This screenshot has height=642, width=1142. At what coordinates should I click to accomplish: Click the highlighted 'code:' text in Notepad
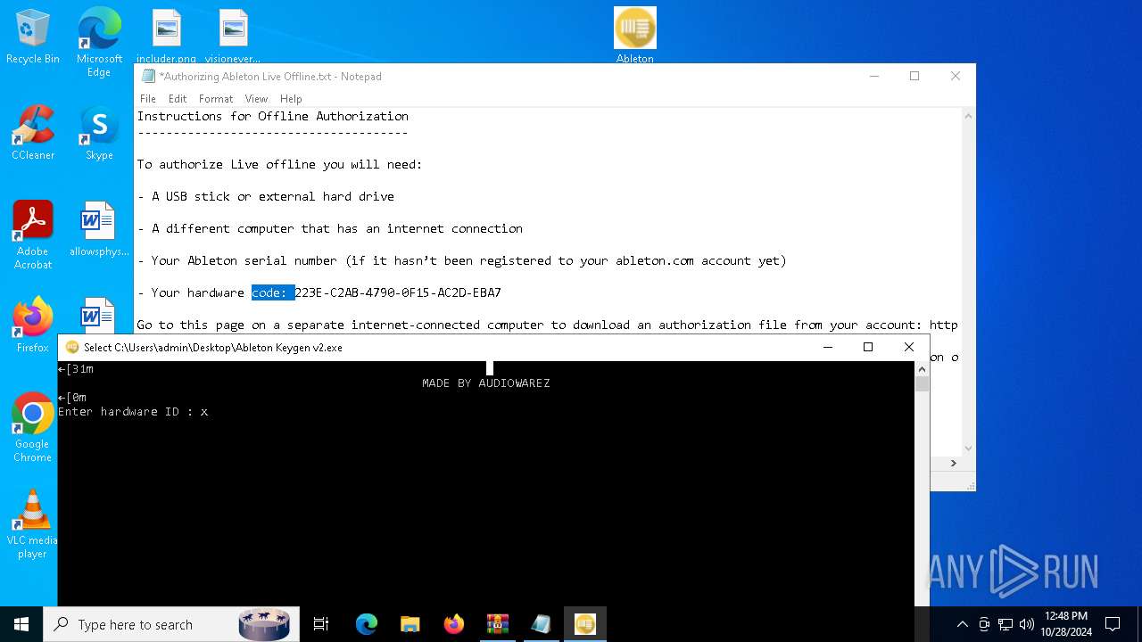coord(273,292)
